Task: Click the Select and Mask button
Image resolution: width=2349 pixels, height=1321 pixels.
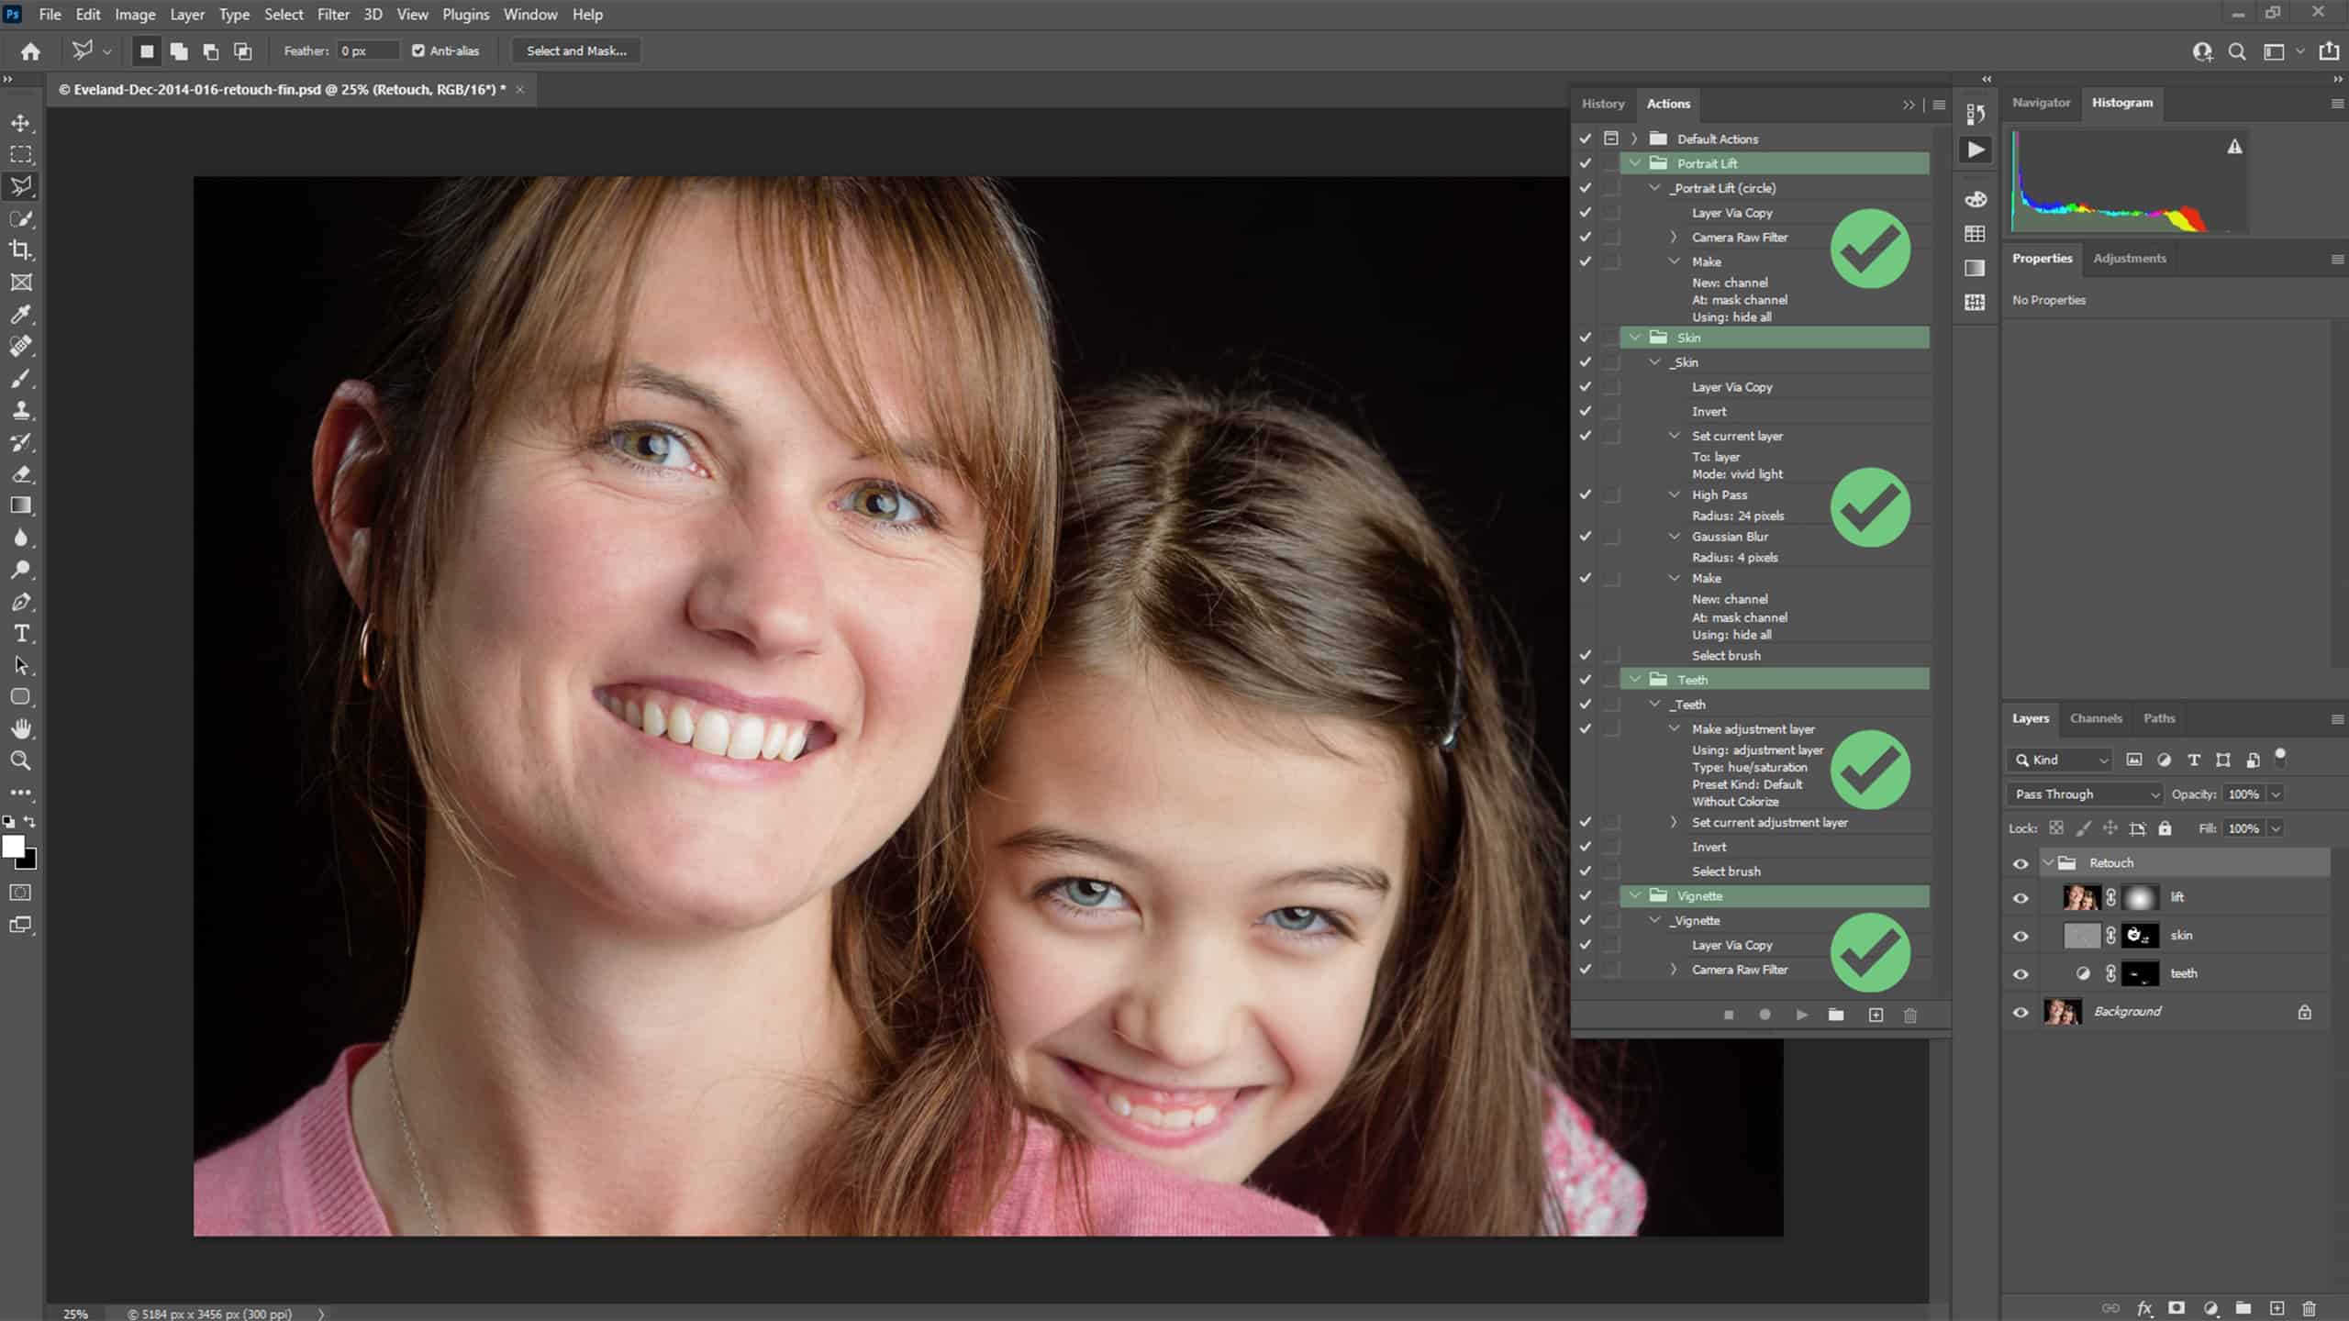Action: 576,50
